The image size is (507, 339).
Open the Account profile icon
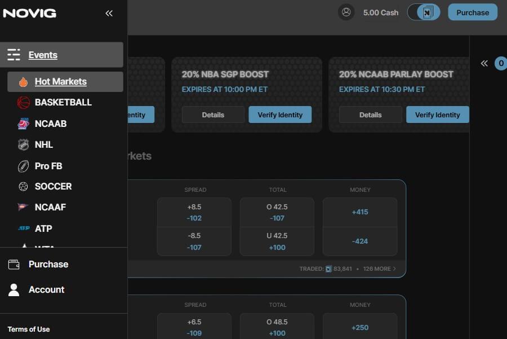point(14,289)
